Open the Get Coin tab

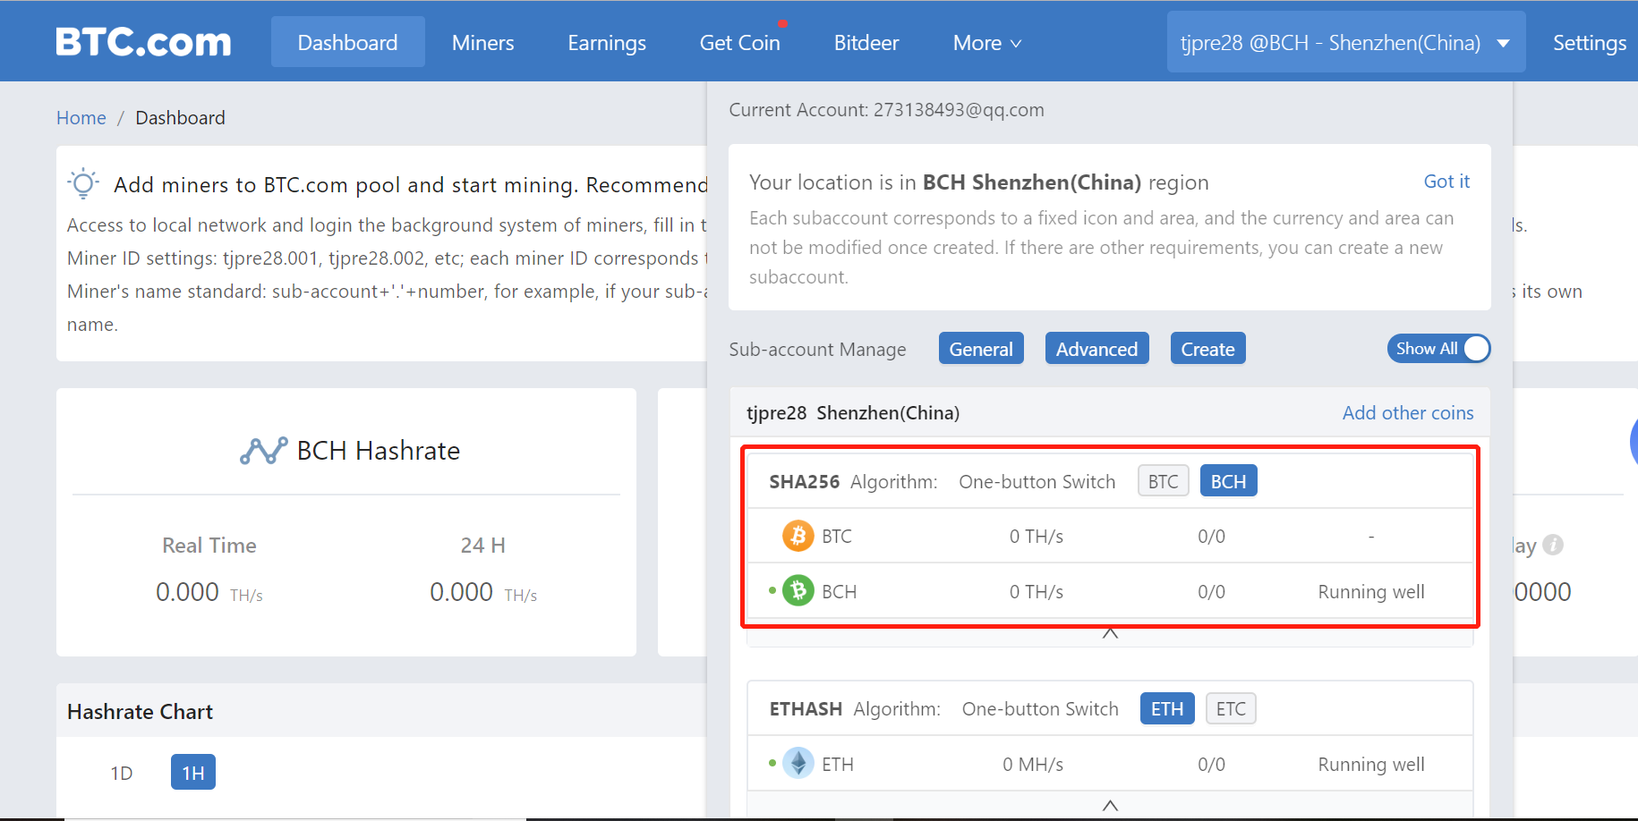pos(739,42)
